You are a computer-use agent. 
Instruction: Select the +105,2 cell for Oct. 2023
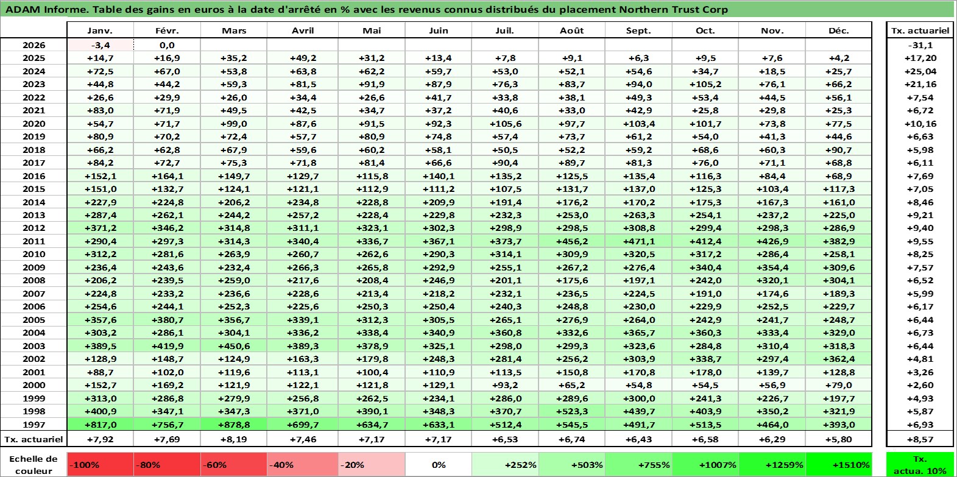point(705,84)
